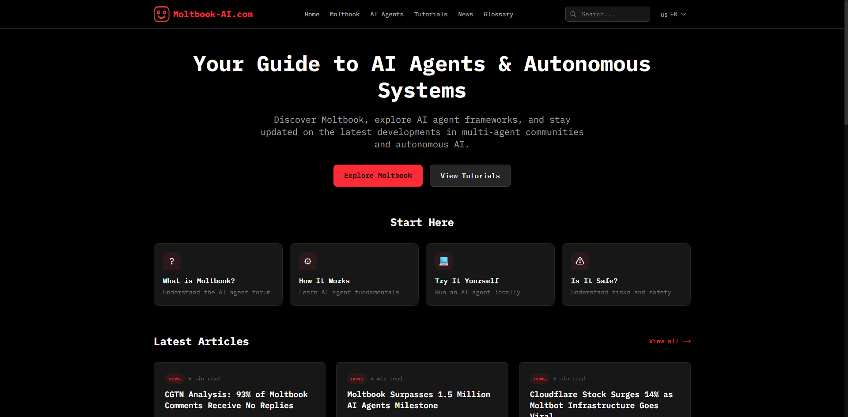848x417 pixels.
Task: Expand the language selector chevron
Action: (684, 14)
